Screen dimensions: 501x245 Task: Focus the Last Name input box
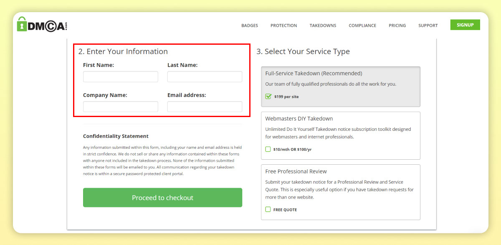[205, 77]
